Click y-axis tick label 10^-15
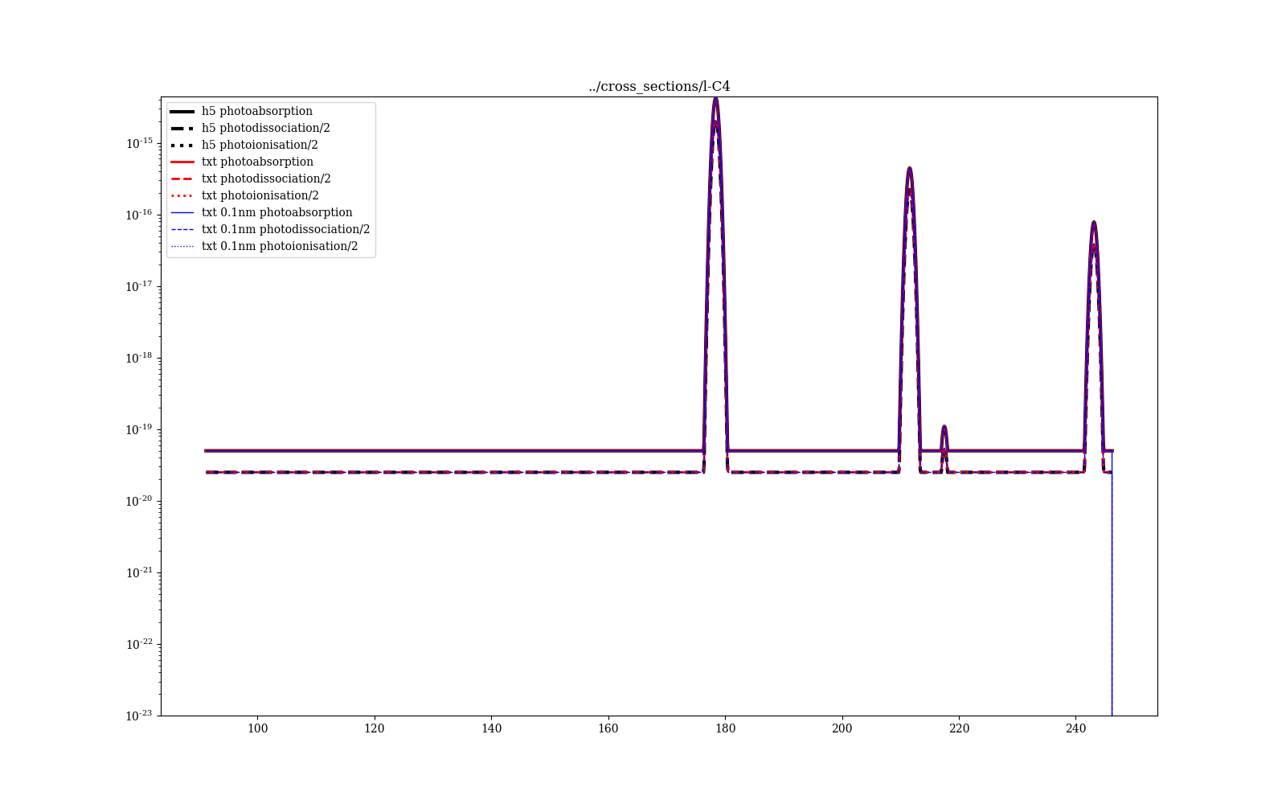The image size is (1286, 804). click(x=139, y=143)
